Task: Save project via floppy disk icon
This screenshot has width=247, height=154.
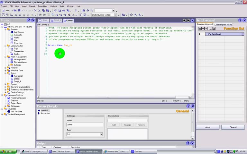Action: (19, 10)
